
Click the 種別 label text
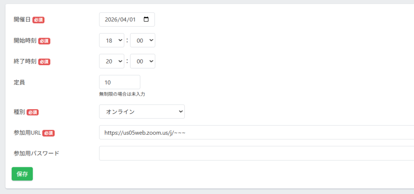pyautogui.click(x=19, y=112)
